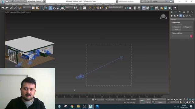Screen dimensions: 195x109
Task: Open the Customize menu
Action: (90, 4)
